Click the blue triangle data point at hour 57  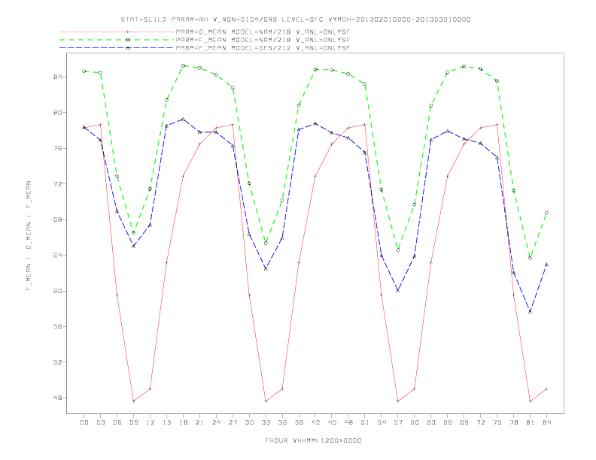click(x=398, y=290)
